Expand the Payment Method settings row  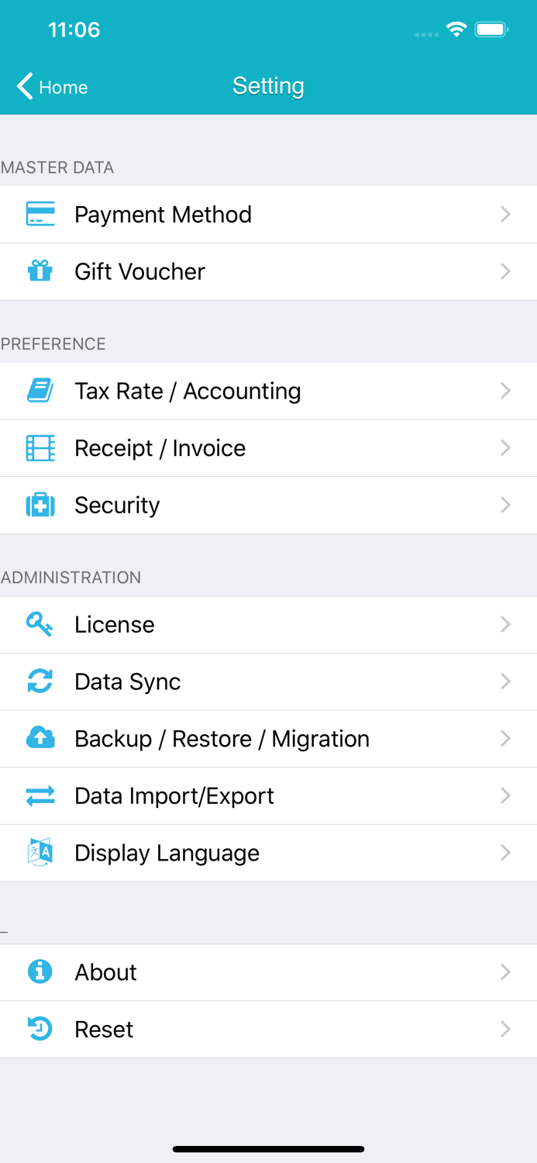(268, 214)
